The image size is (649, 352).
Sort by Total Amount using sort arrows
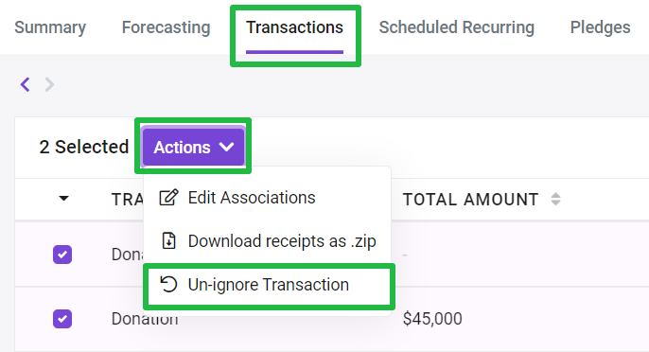click(556, 200)
